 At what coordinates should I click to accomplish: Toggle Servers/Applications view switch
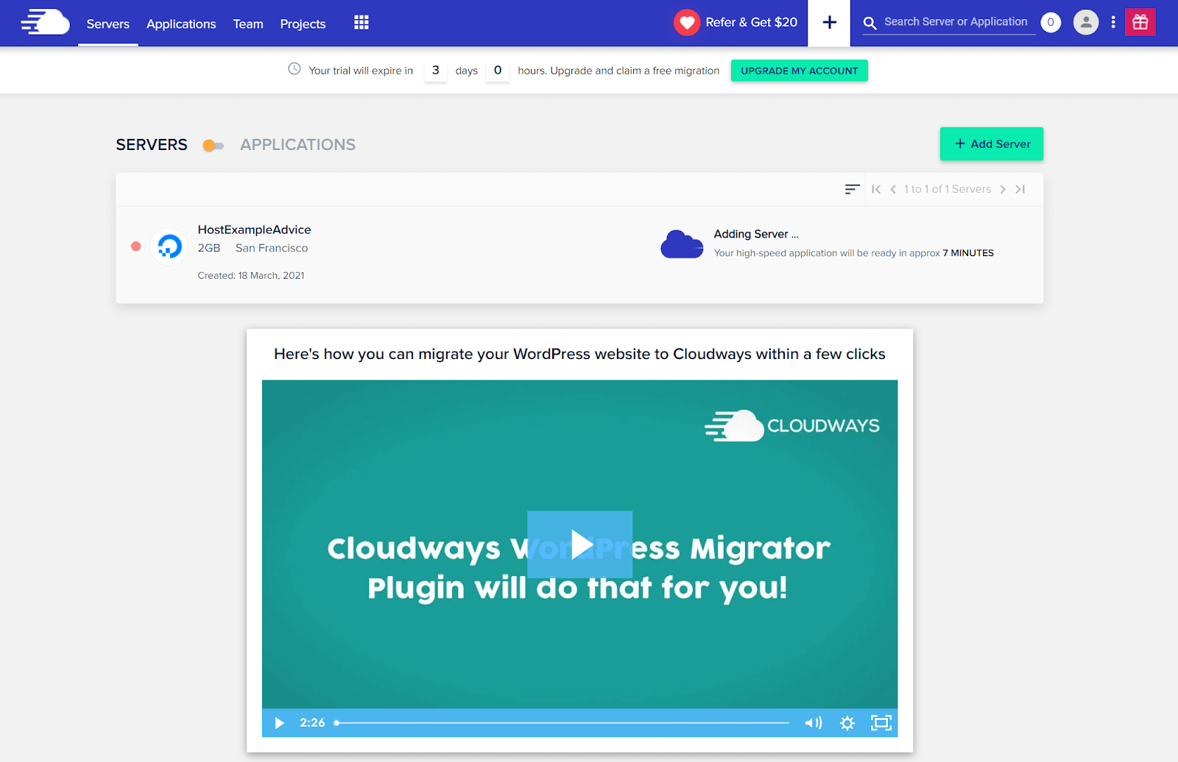(213, 146)
